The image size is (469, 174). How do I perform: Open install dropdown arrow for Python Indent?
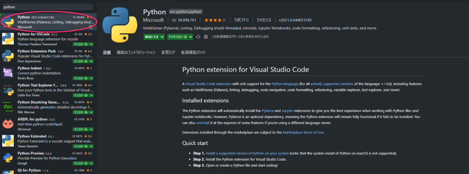pos(91,78)
